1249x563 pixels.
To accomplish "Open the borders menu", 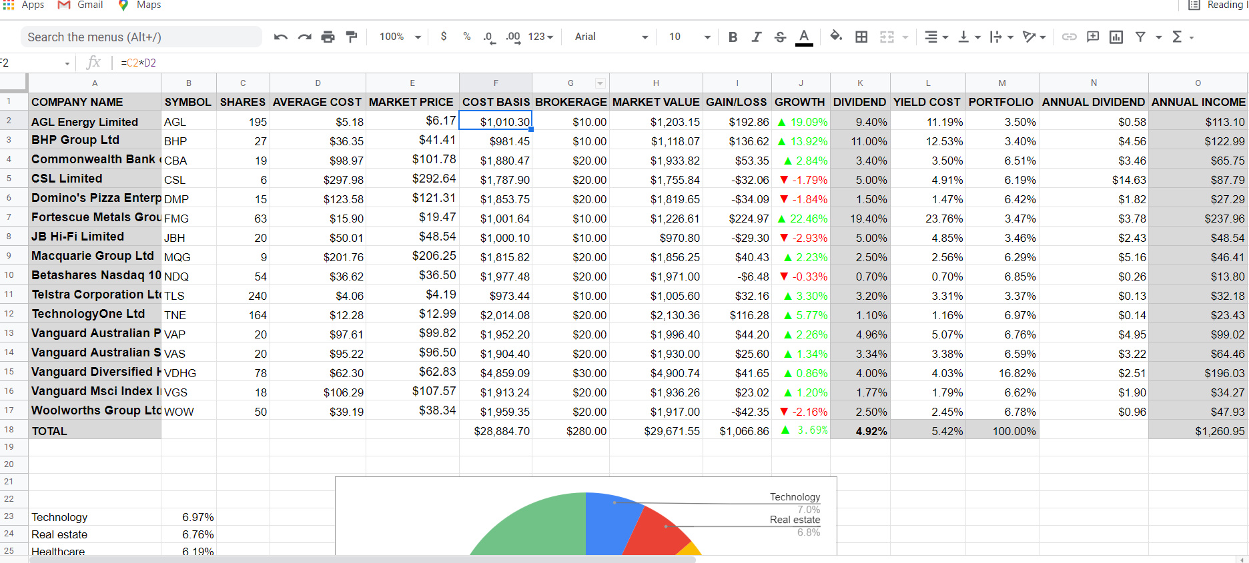I will coord(861,37).
